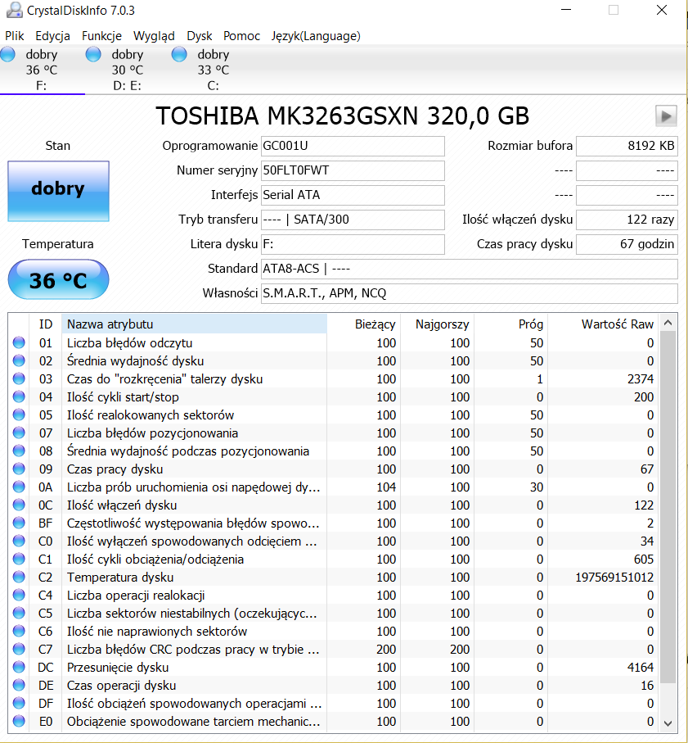Screen dimensions: 688x743
Task: Click status orb for attribute DC
Action: coord(19,667)
